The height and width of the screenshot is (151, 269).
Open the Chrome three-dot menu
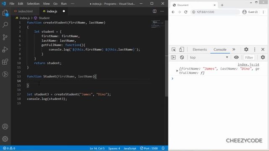[x=264, y=12]
